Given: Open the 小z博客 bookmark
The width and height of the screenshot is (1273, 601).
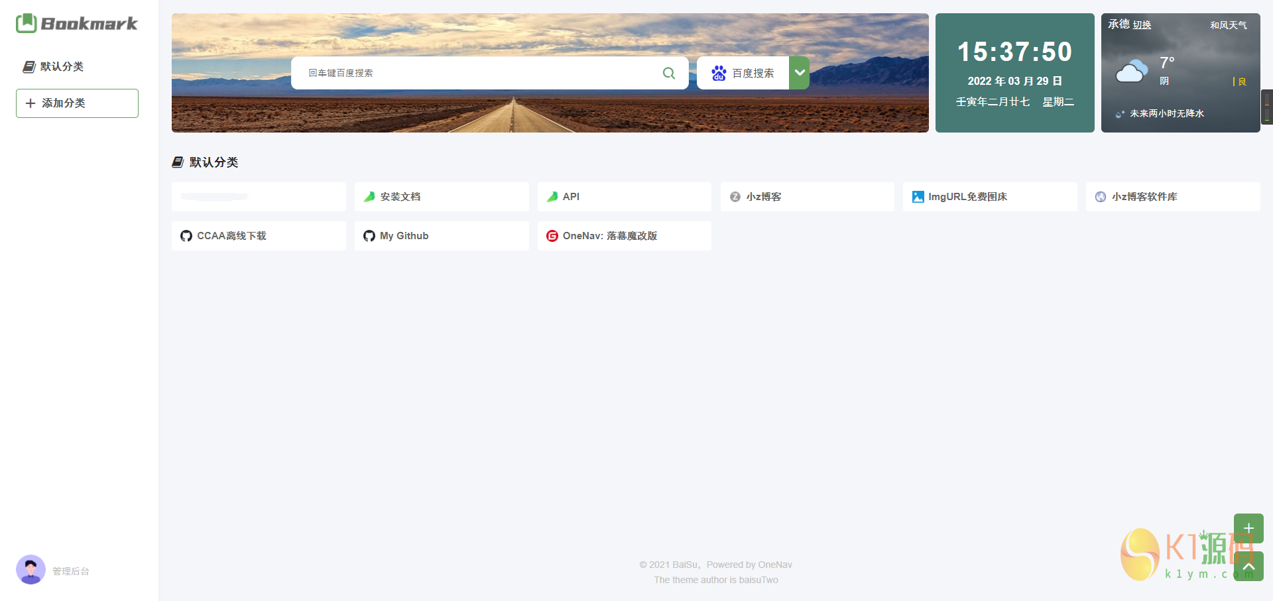Looking at the screenshot, I should 808,197.
